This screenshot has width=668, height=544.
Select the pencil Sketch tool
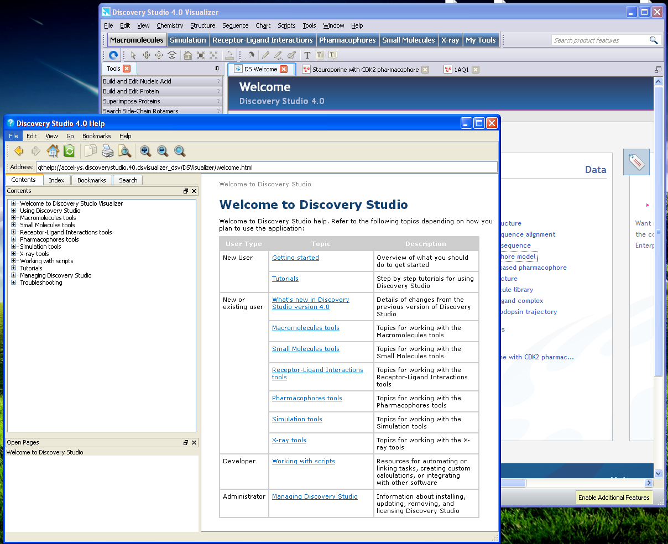point(265,55)
